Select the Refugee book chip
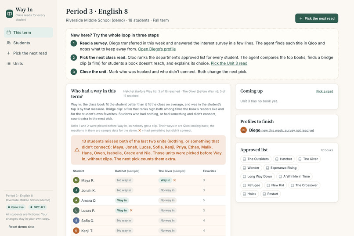Image resolution: width=354 pixels, height=236 pixels. click(x=252, y=185)
